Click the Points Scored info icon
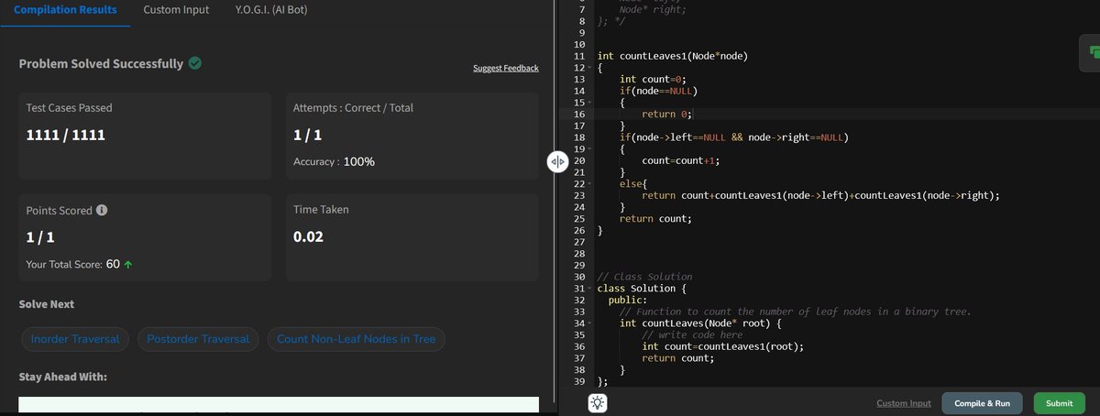The width and height of the screenshot is (1100, 416). click(x=102, y=210)
